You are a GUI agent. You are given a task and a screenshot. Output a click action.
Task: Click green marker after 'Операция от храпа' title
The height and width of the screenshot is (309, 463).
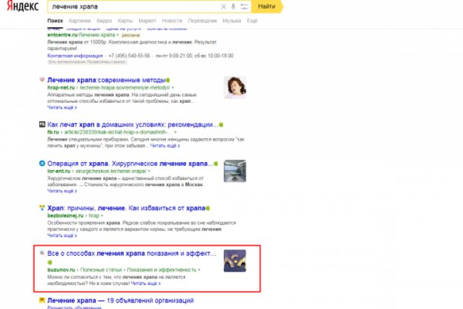coord(216,164)
